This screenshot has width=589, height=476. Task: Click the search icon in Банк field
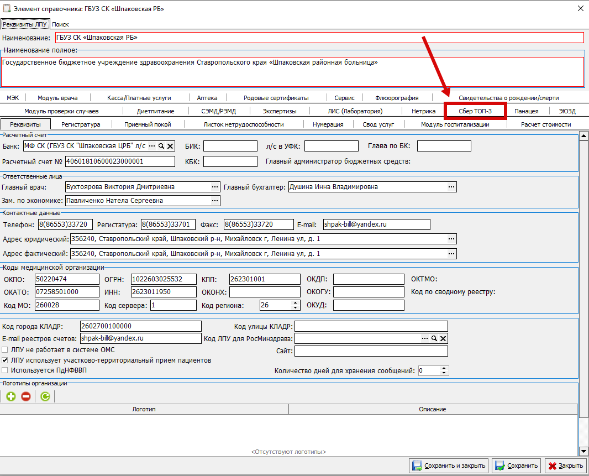pos(161,146)
